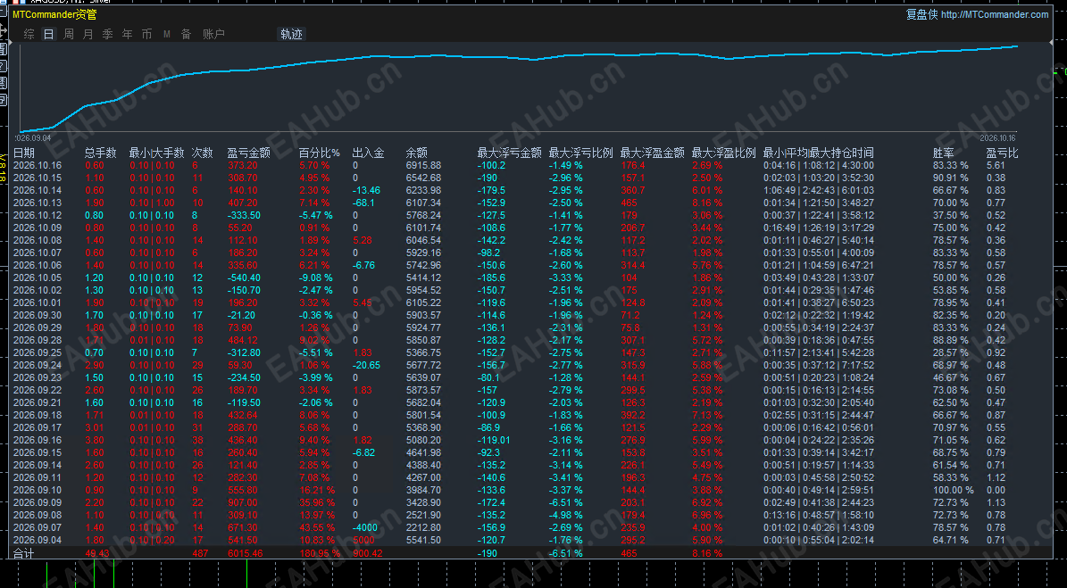The image size is (1067, 588).
Task: Click the 盈亏金额 column header
Action: [x=248, y=153]
